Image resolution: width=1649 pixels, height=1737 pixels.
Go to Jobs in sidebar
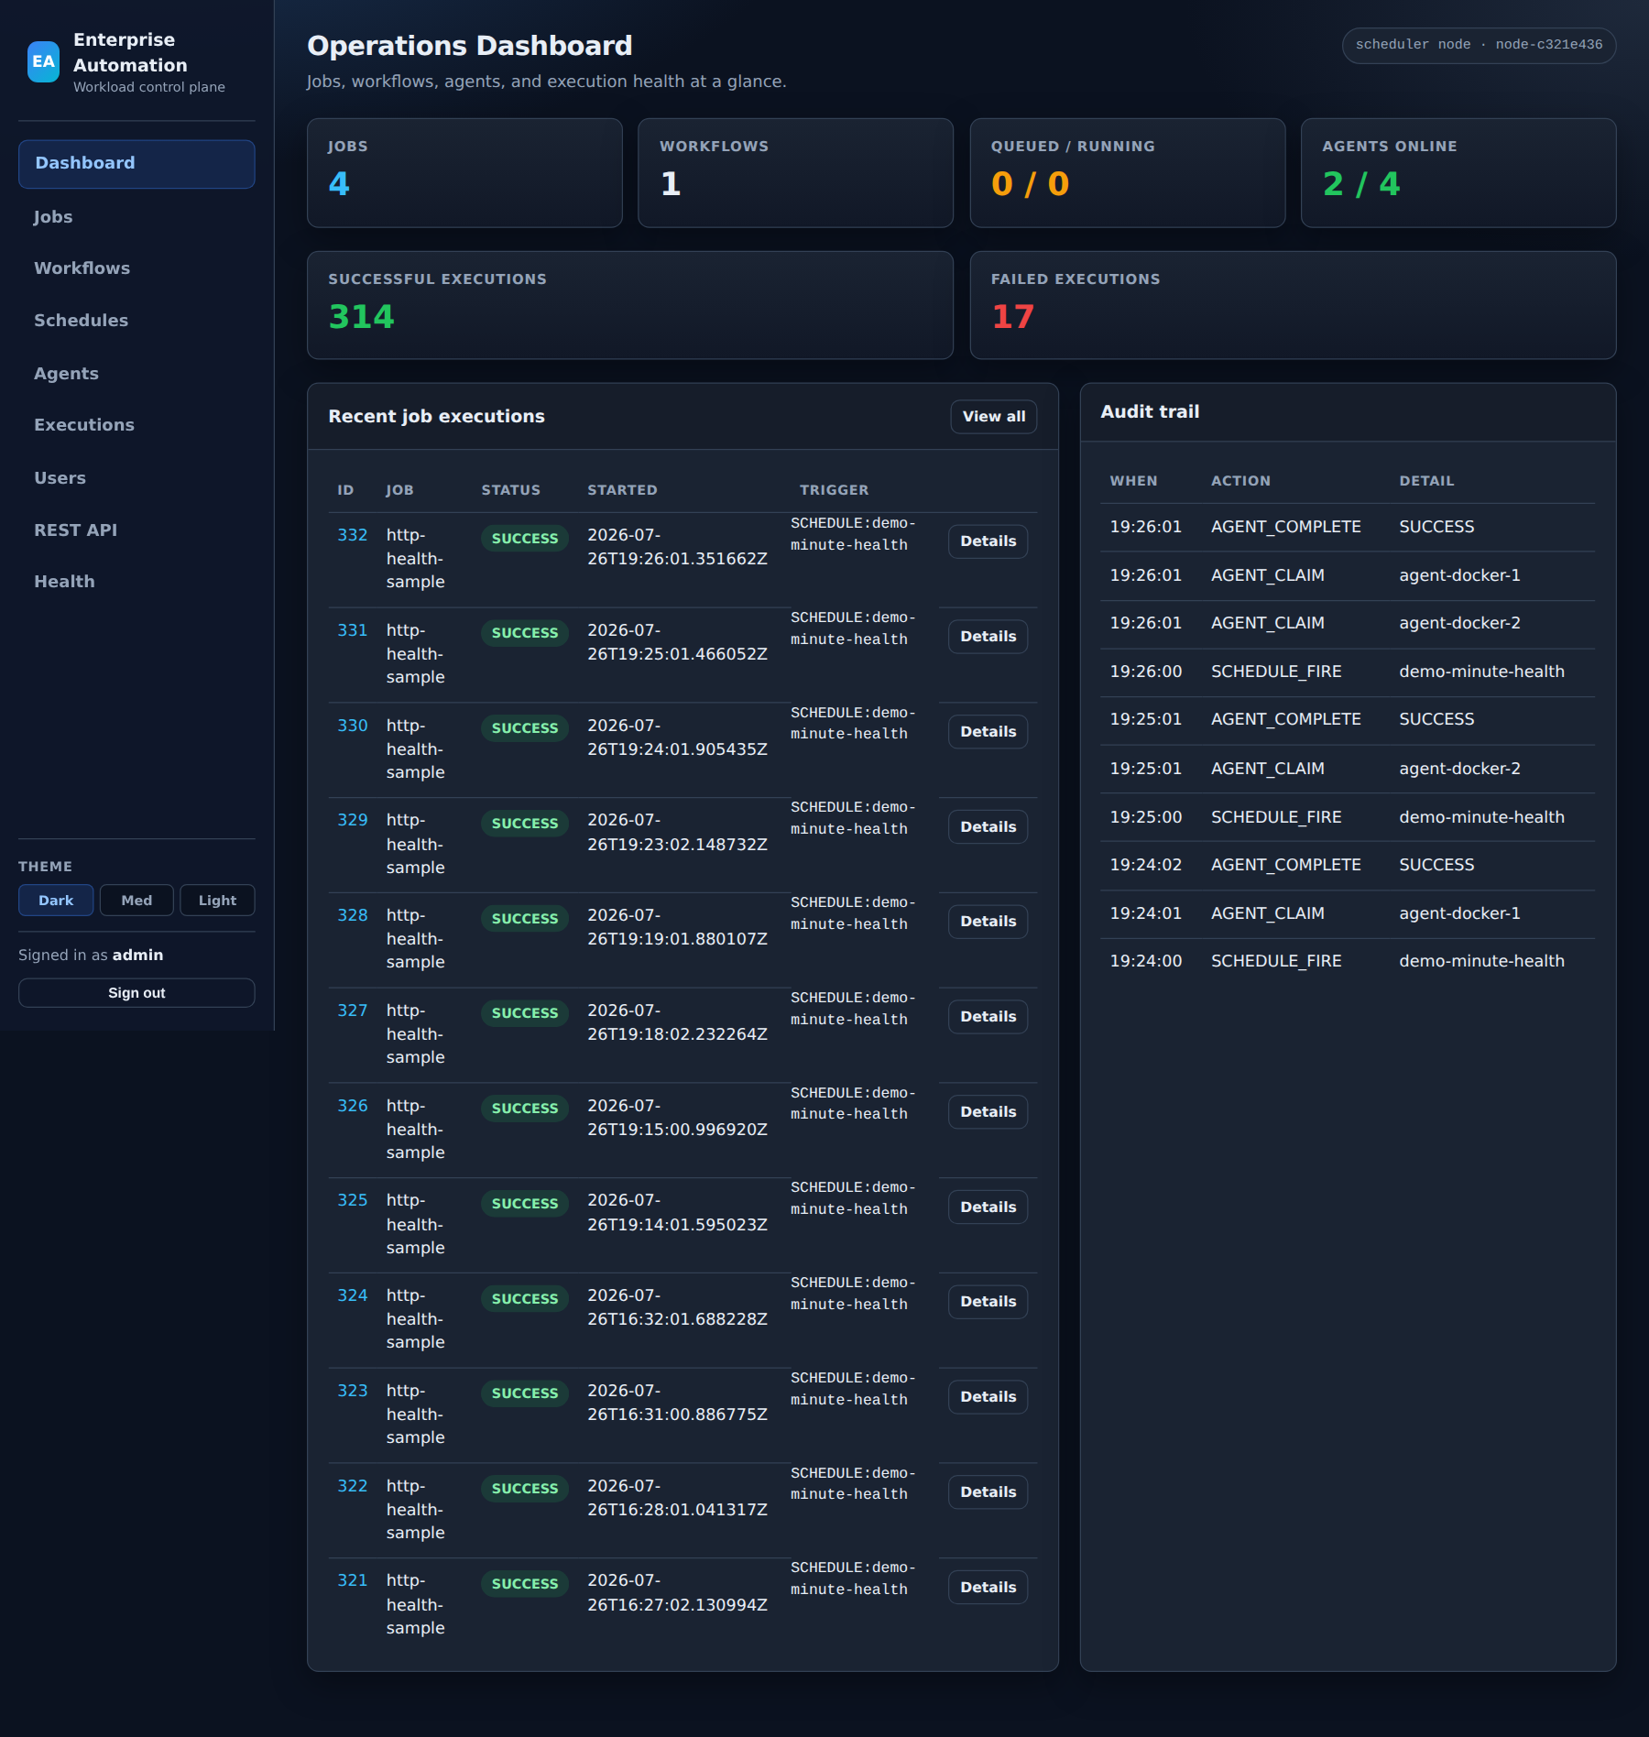tap(137, 217)
